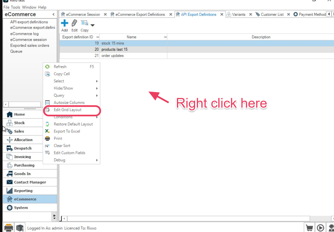Expand the Query submenu
The width and height of the screenshot is (334, 232).
tap(71, 95)
